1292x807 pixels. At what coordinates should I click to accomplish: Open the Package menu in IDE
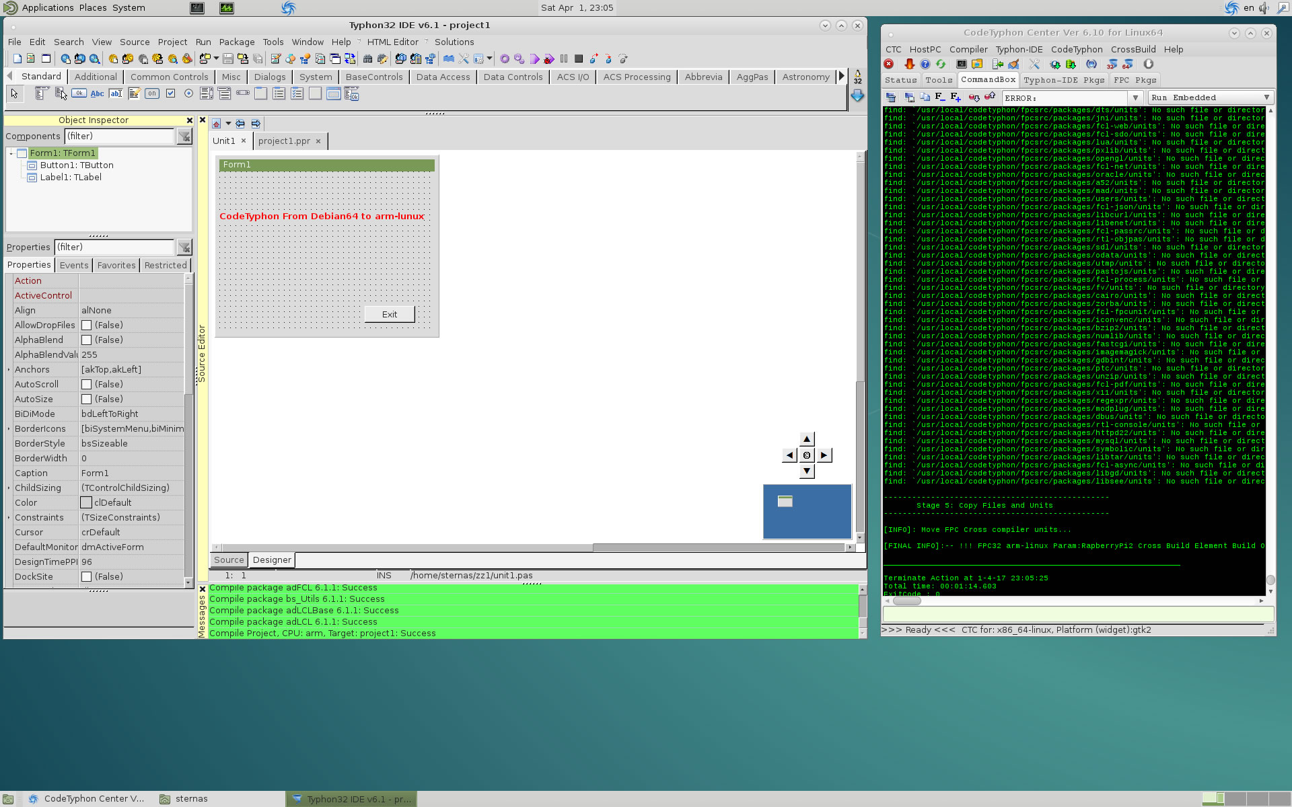click(237, 42)
